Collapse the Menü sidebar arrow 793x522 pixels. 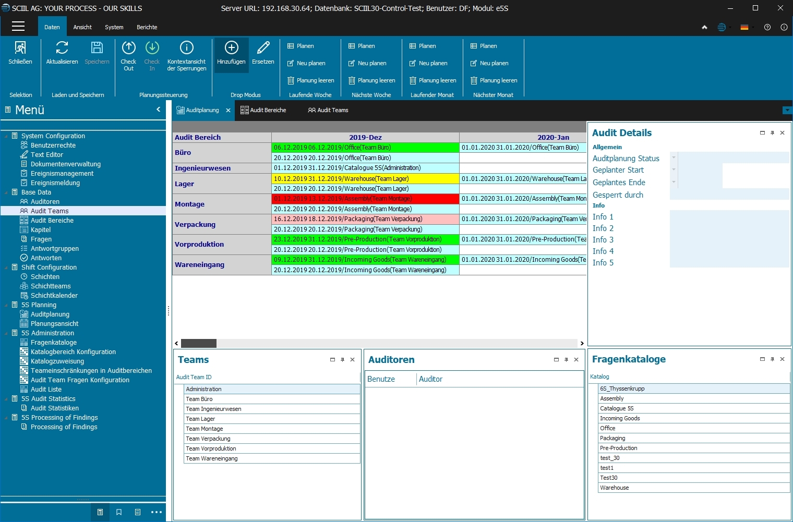coord(159,110)
